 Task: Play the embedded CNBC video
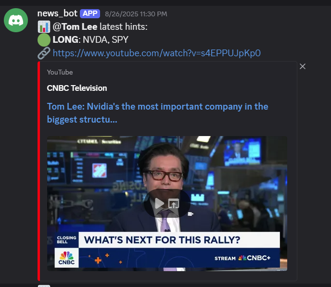pos(159,203)
